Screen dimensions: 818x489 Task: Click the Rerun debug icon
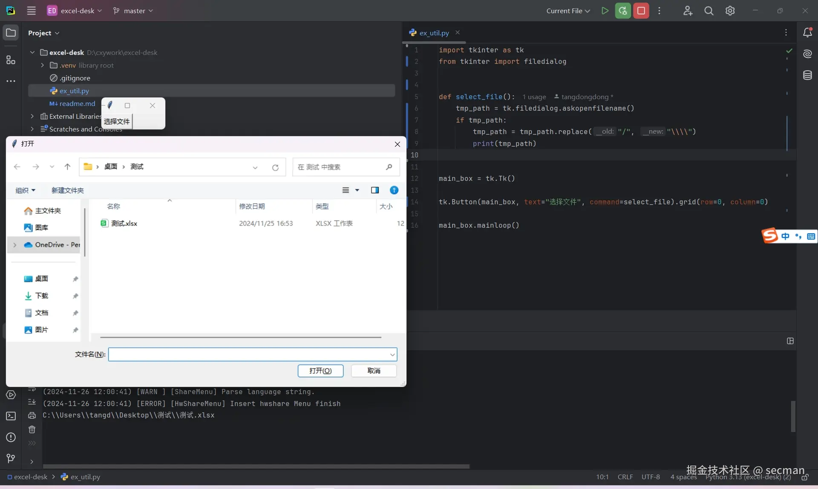coord(622,11)
